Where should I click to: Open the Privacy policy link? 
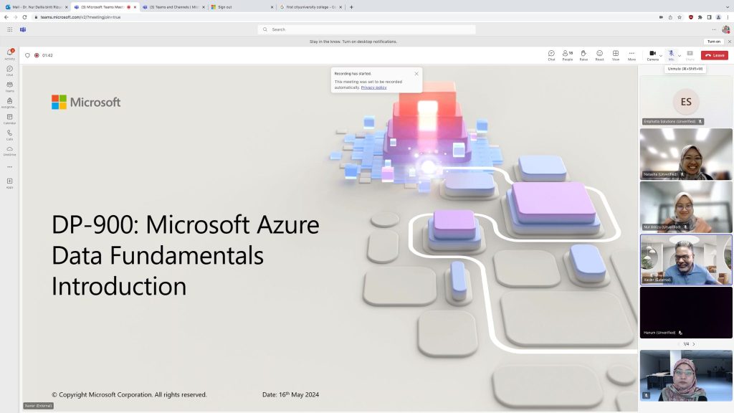374,87
